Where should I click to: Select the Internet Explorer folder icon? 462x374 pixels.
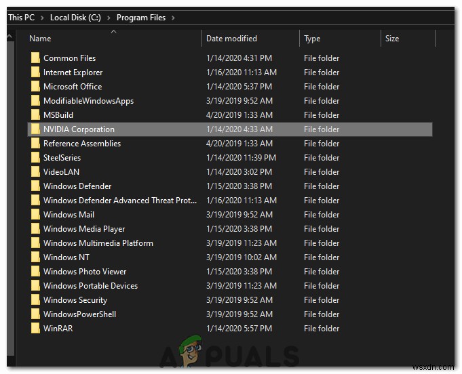(x=35, y=72)
